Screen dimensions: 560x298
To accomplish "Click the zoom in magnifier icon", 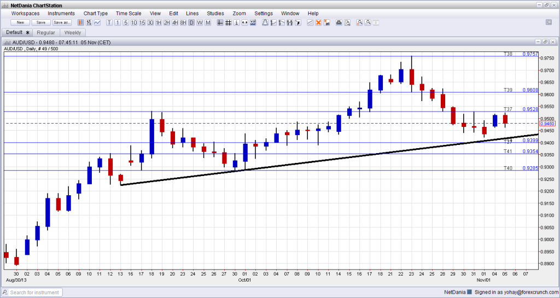I will [360, 22].
